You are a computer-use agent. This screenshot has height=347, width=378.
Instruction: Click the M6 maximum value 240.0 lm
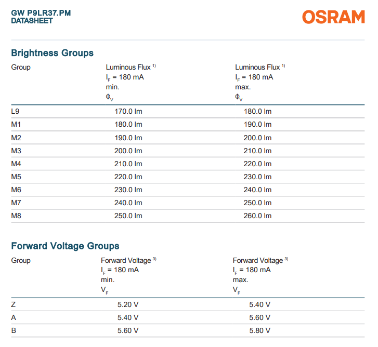tap(257, 190)
